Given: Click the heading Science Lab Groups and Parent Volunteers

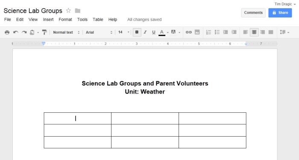Looking at the screenshot, I should click(x=145, y=83).
